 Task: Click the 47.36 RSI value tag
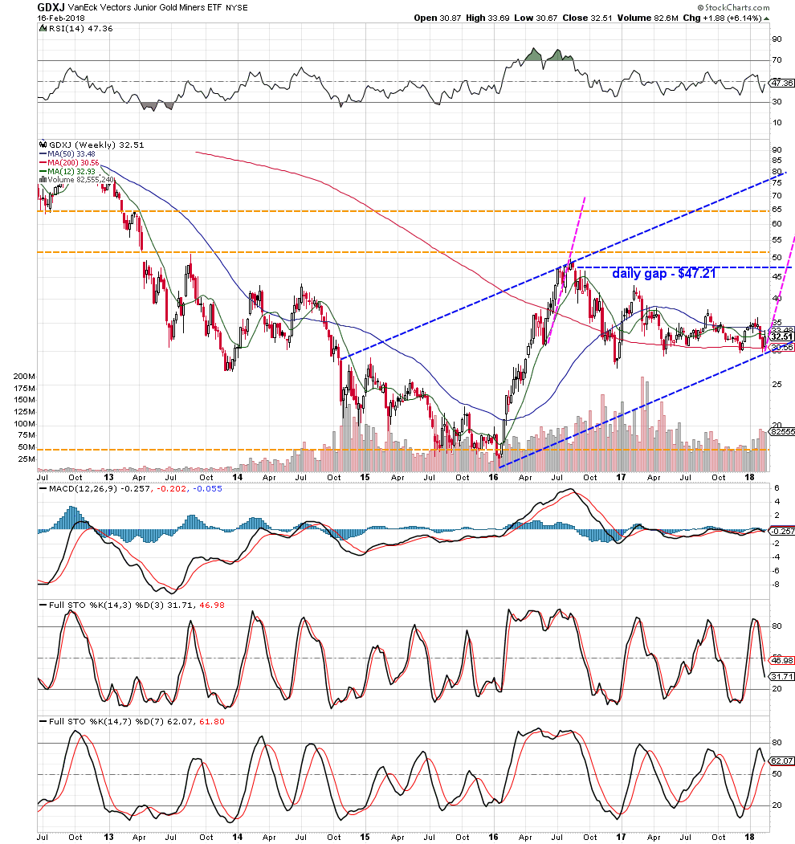[781, 82]
